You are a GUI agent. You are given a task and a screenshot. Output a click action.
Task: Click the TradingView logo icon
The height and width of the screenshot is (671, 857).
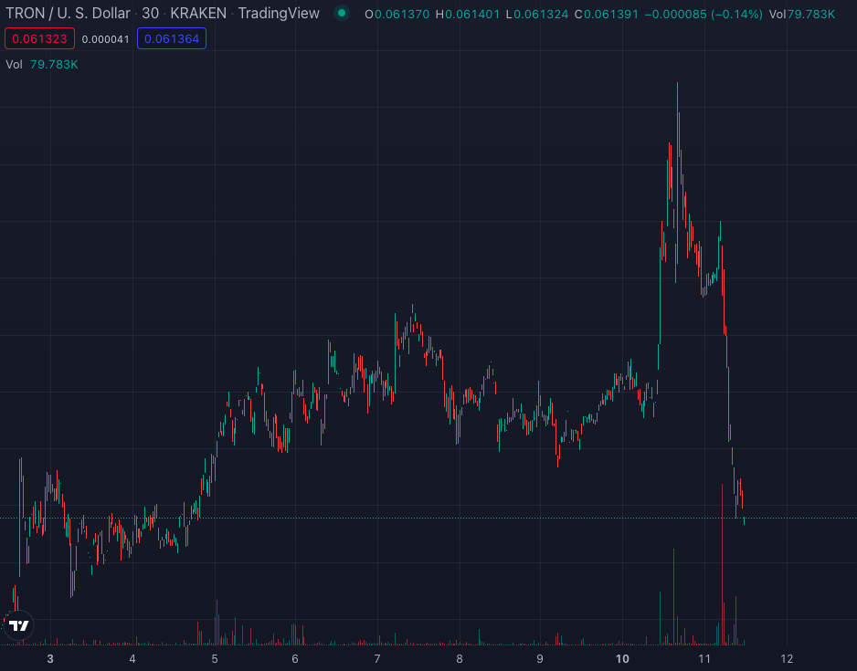click(18, 625)
